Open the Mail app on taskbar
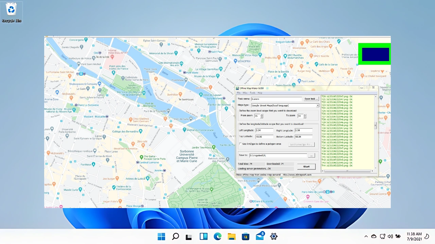This screenshot has width=435, height=244. (x=260, y=236)
